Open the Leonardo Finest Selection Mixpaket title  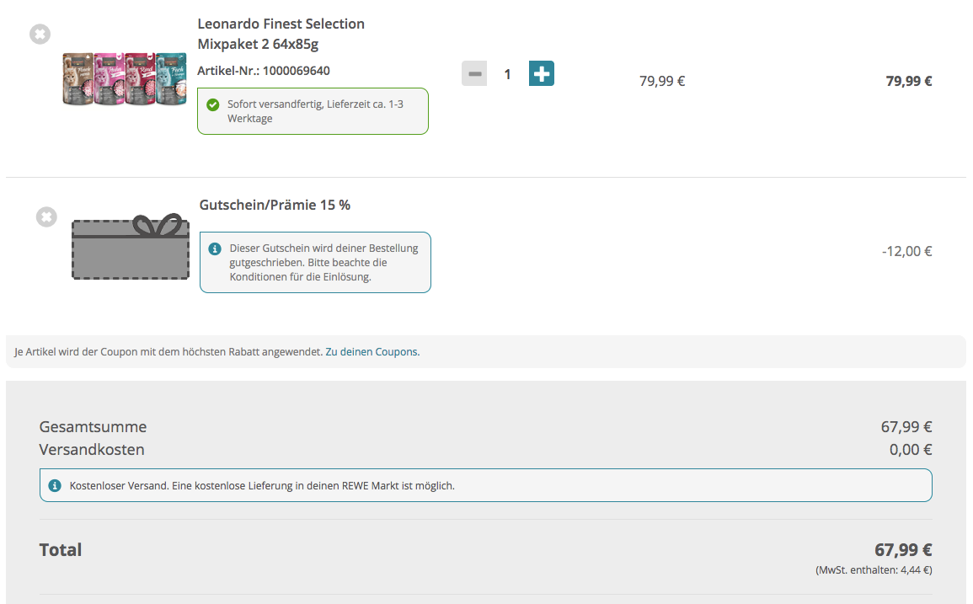click(281, 34)
